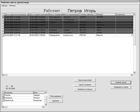Click drivers list scroll-down arrow
This screenshot has height=112, width=140.
[46, 104]
